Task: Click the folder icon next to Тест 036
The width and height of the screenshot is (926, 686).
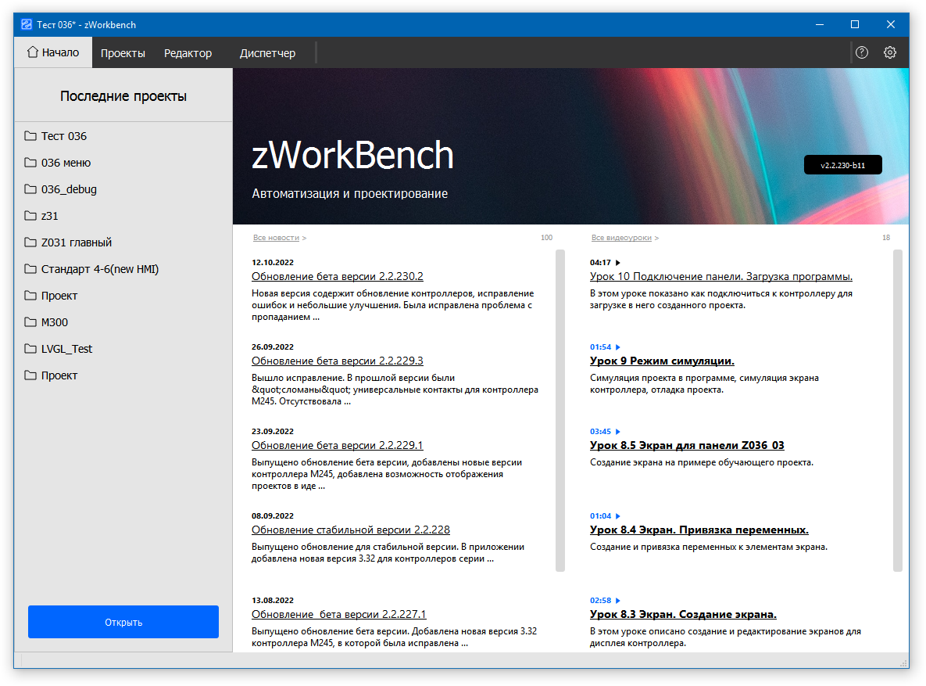Action: (x=30, y=136)
